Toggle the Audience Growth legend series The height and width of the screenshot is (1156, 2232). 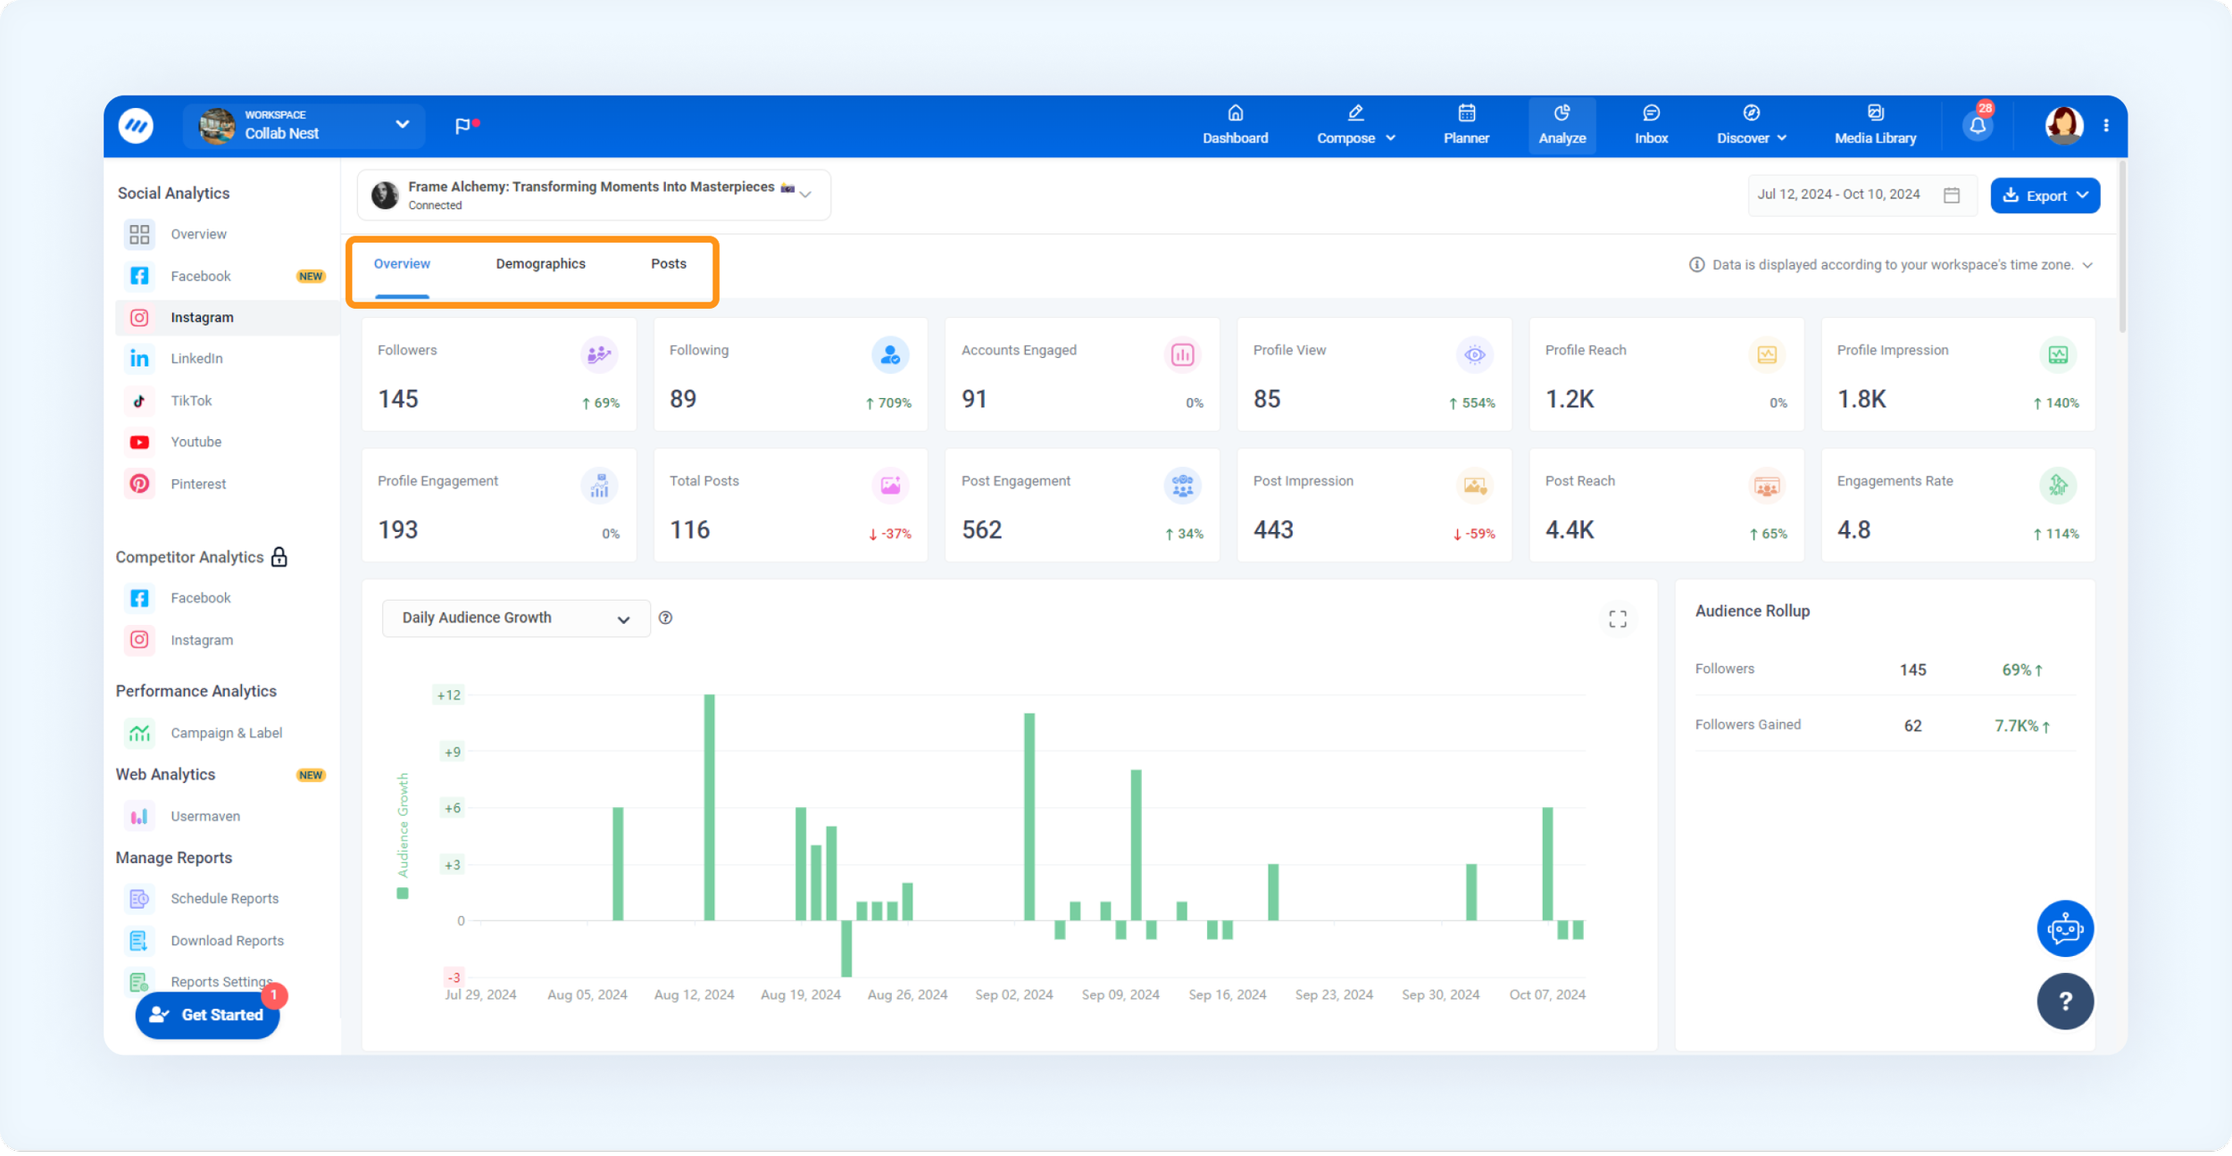pyautogui.click(x=403, y=893)
